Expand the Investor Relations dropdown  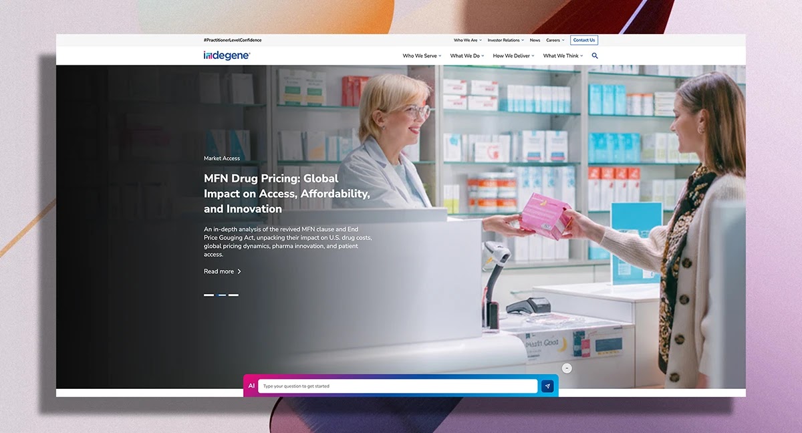point(506,40)
